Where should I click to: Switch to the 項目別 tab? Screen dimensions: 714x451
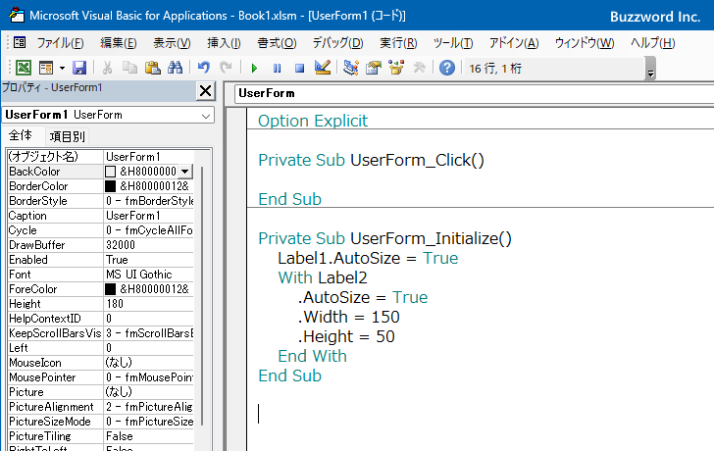pos(68,136)
